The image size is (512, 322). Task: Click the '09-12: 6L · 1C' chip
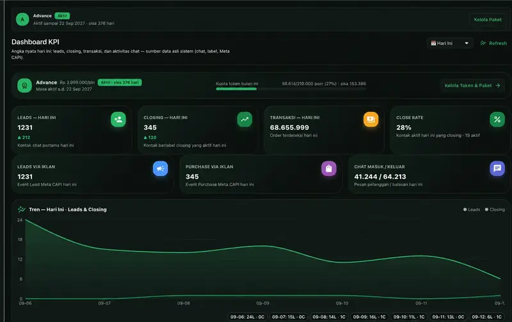click(x=486, y=317)
